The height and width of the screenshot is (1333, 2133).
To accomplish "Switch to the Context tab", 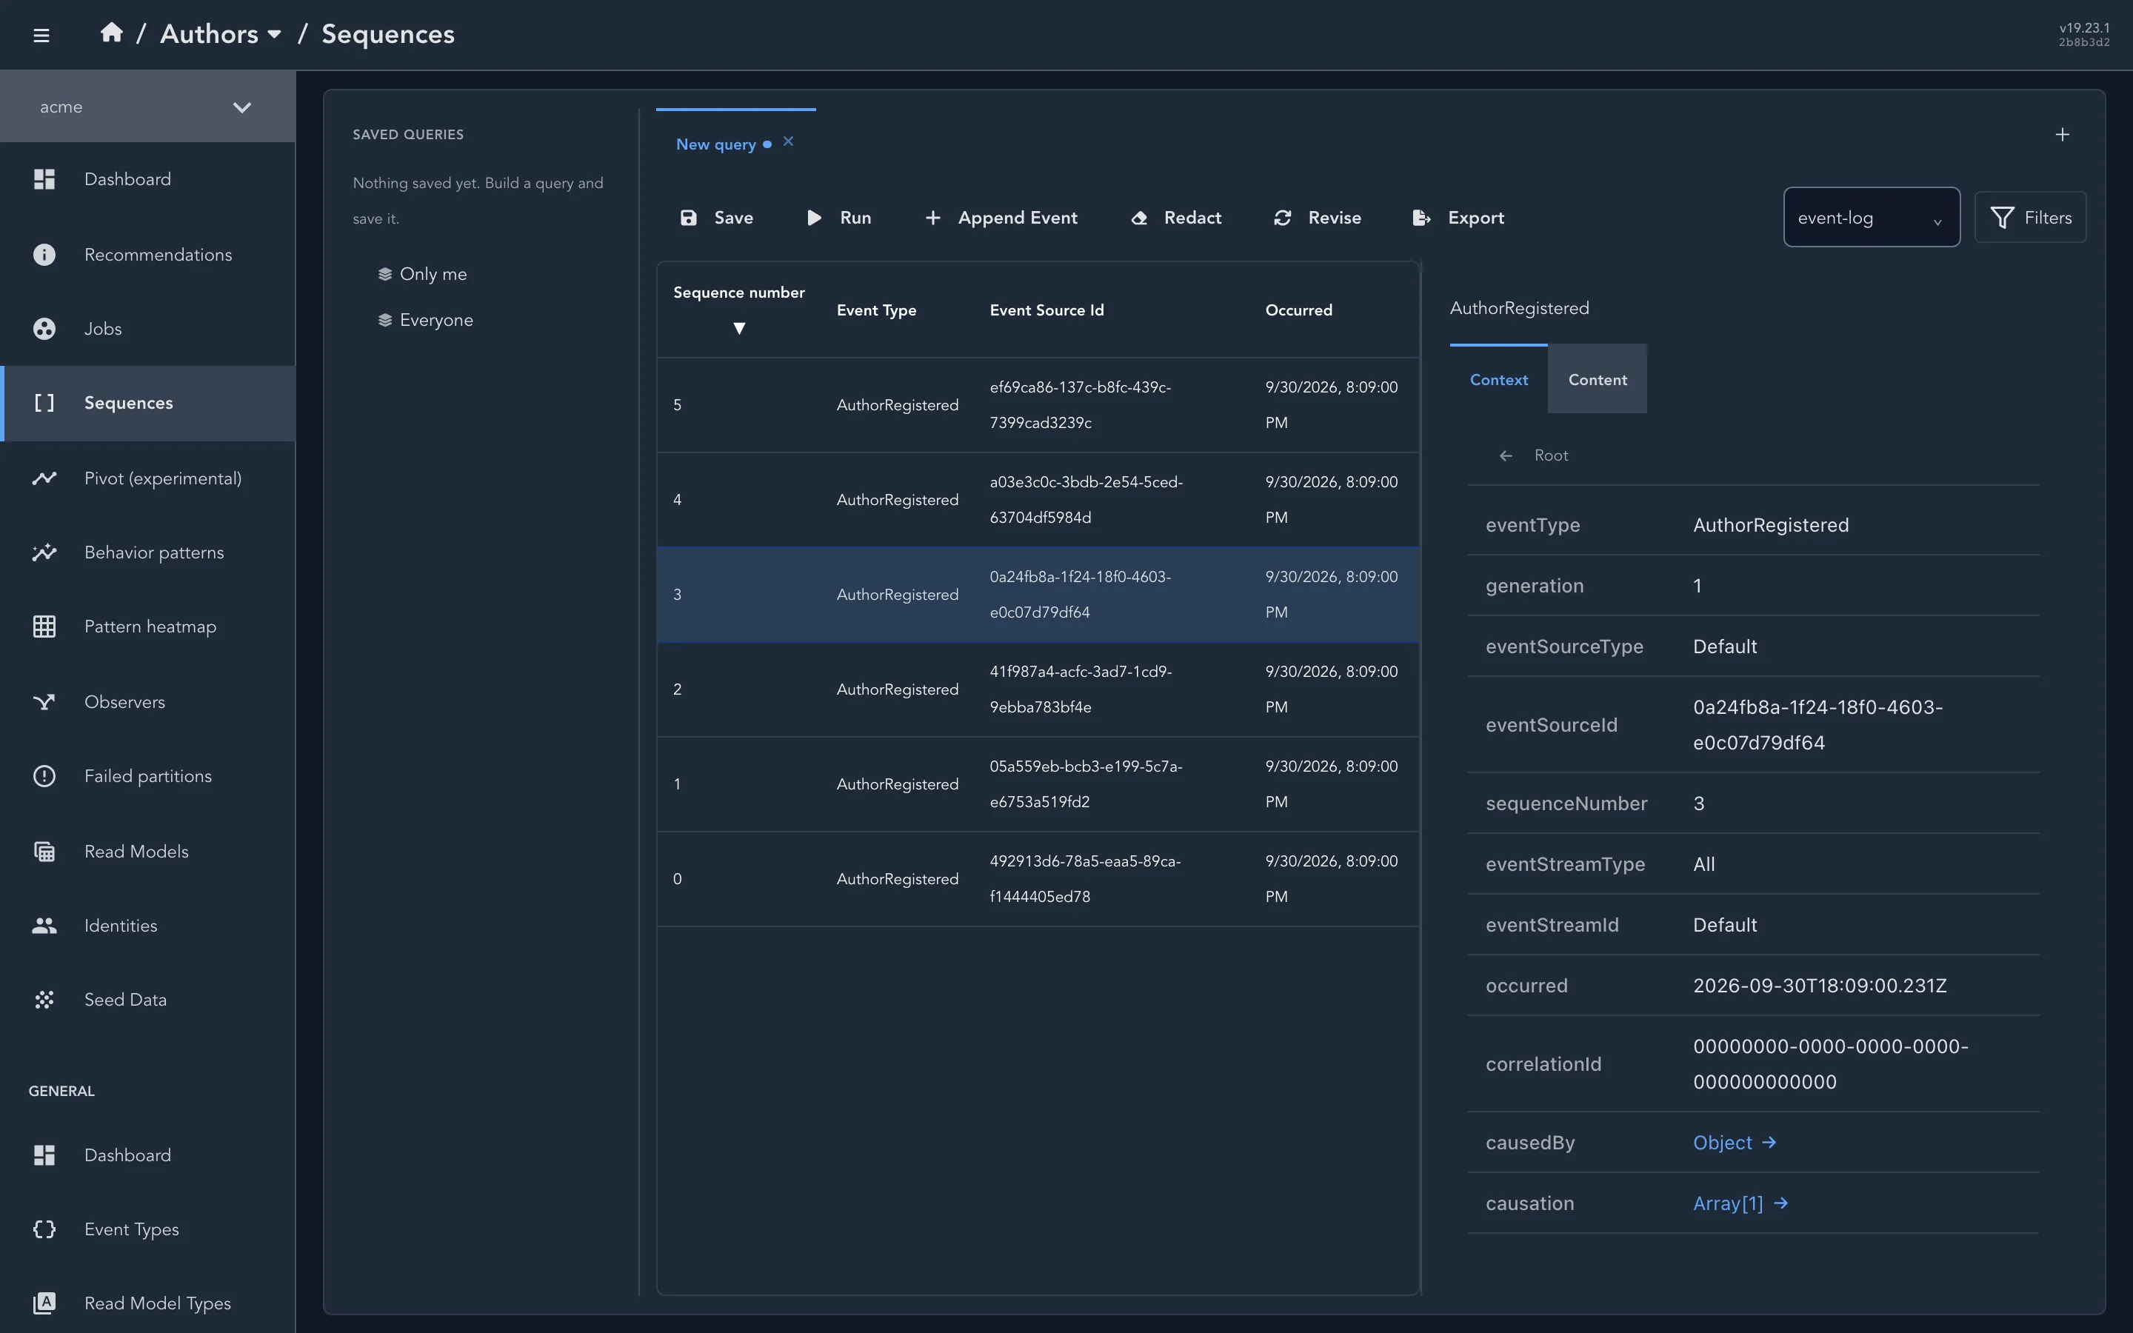I will [x=1498, y=380].
